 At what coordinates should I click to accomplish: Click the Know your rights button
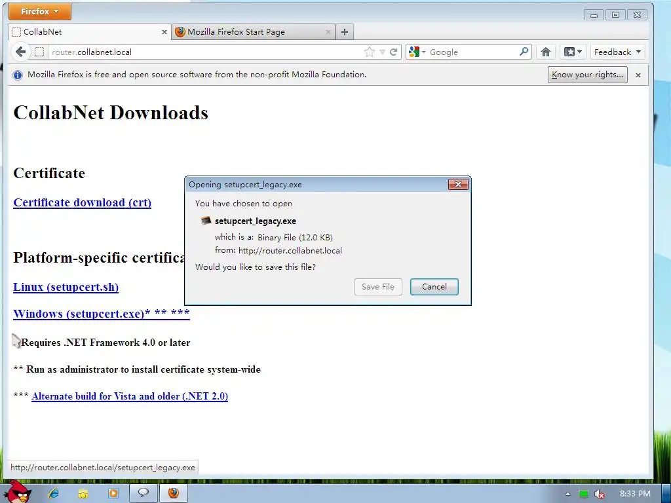pos(587,75)
